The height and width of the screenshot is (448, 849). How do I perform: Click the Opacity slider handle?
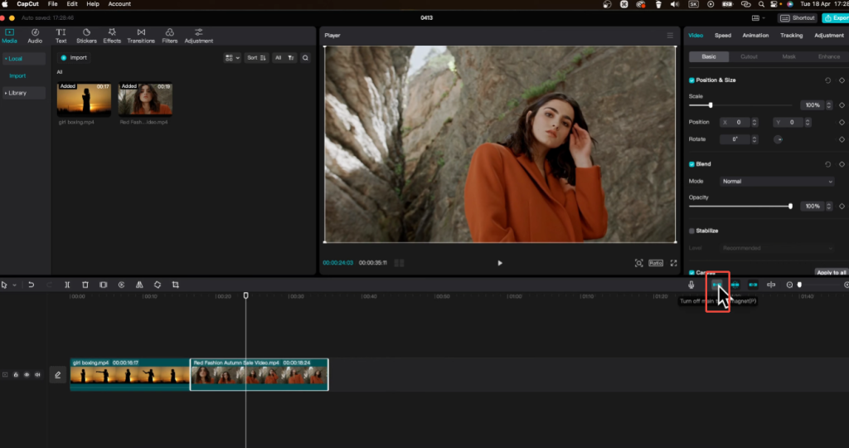790,206
